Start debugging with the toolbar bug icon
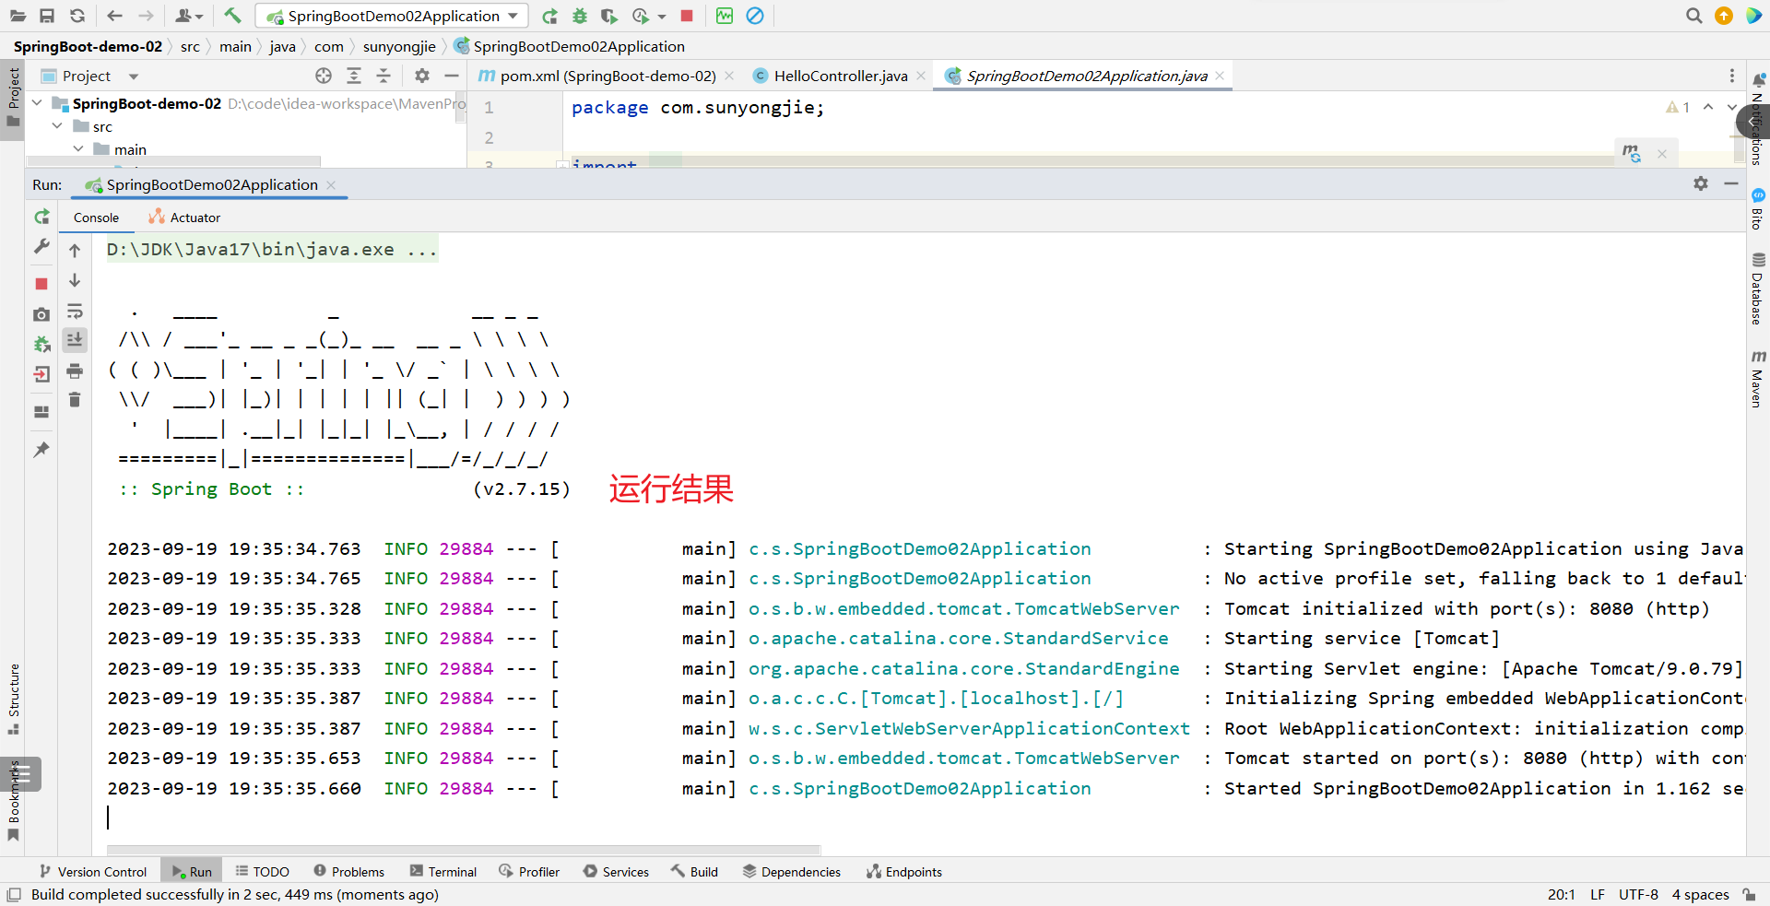Image resolution: width=1770 pixels, height=906 pixels. [579, 16]
